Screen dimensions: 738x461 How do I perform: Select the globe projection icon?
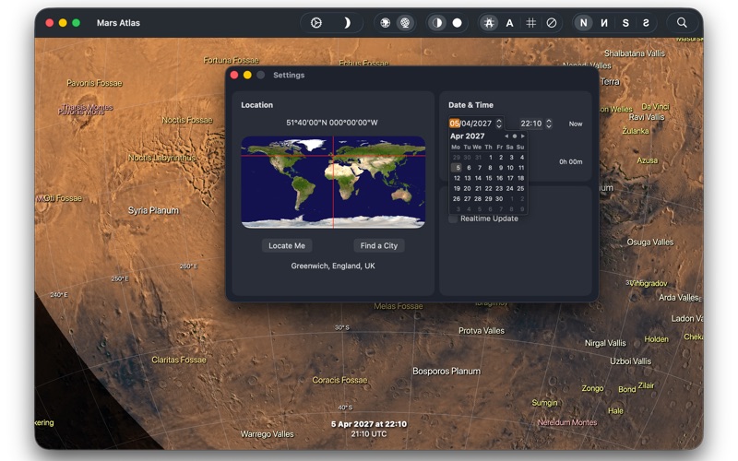385,22
